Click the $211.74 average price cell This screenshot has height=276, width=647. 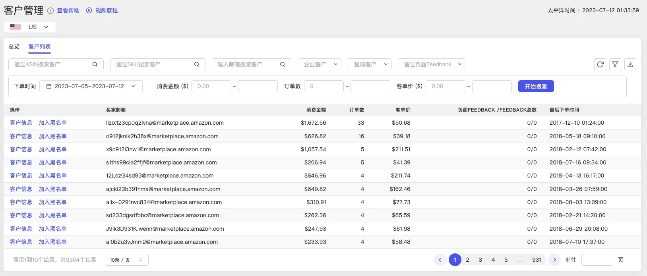click(x=401, y=176)
